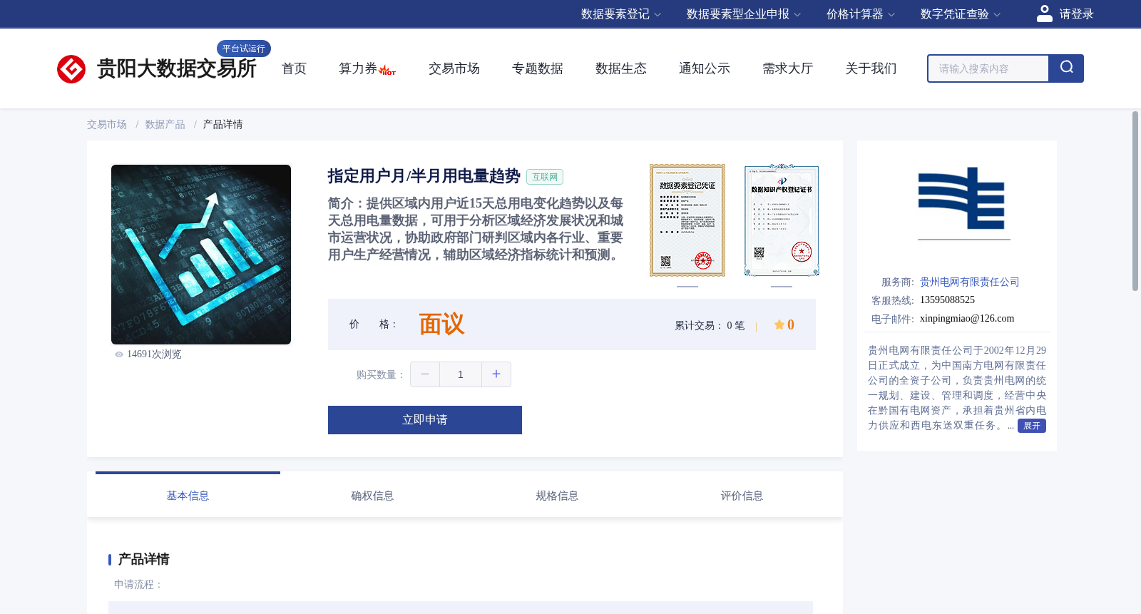The width and height of the screenshot is (1141, 614).
Task: Click email xinpingmiao@126.com
Action: tap(967, 319)
